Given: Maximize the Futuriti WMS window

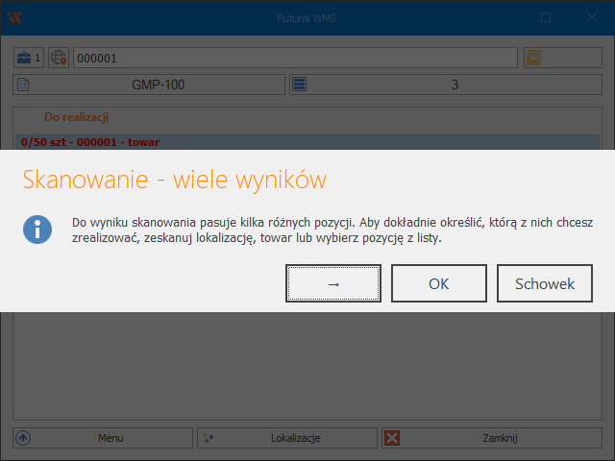Looking at the screenshot, I should point(546,17).
